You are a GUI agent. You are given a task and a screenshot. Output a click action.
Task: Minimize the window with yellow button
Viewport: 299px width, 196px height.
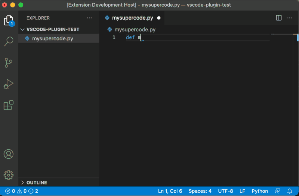(x=13, y=5)
